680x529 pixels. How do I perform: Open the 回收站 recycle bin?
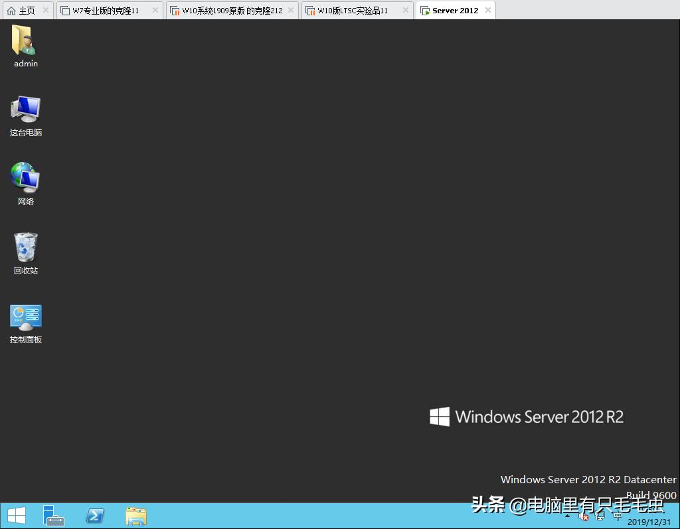(x=25, y=249)
